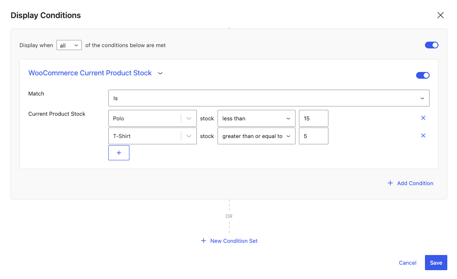457x279 pixels.
Task: Click New Condition Set
Action: [229, 241]
